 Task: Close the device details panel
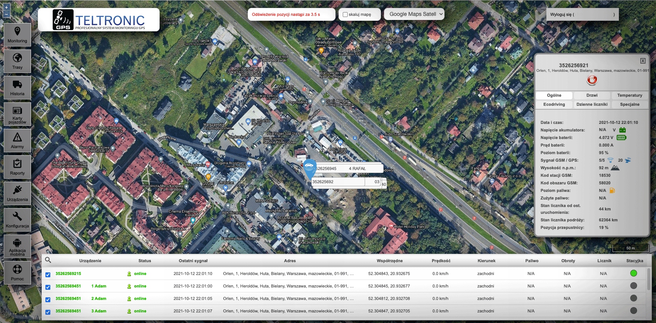pyautogui.click(x=643, y=61)
